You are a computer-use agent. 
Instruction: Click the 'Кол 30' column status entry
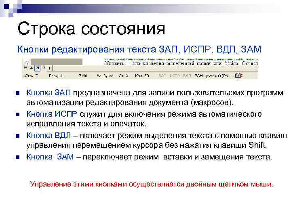click(x=142, y=75)
